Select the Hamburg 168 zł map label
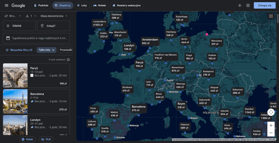This screenshot has width=279, height=143. pyautogui.click(x=171, y=34)
